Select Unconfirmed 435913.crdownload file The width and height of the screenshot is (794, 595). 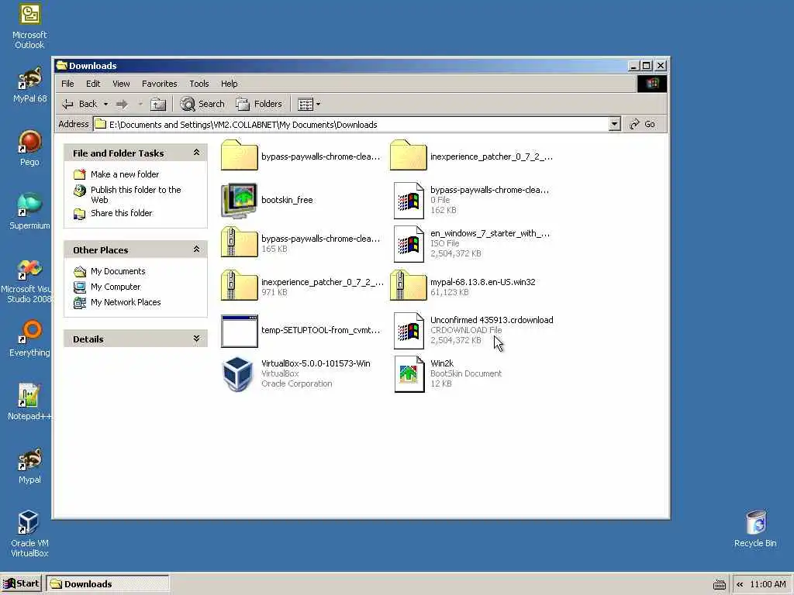(x=474, y=330)
